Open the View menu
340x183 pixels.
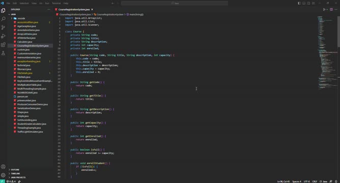tap(34, 3)
